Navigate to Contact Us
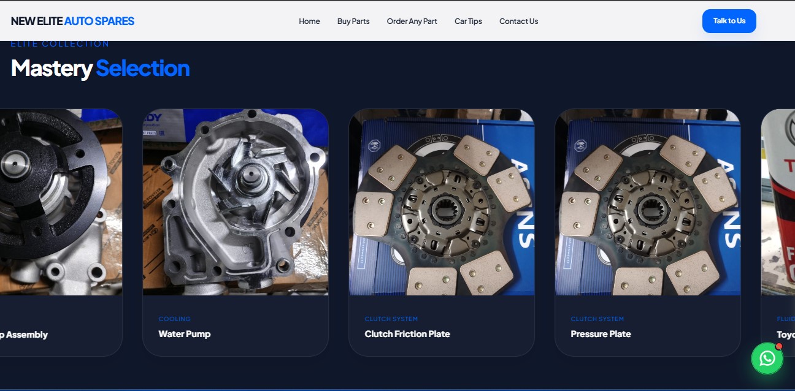Screen dimensions: 795x391 pos(518,21)
